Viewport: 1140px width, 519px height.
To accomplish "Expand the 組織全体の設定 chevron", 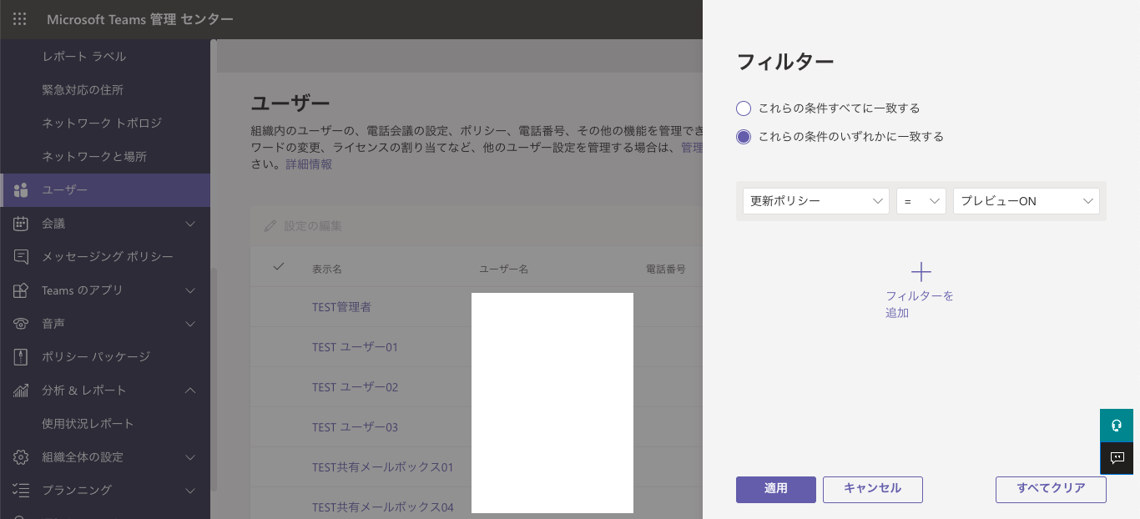I will tap(190, 457).
